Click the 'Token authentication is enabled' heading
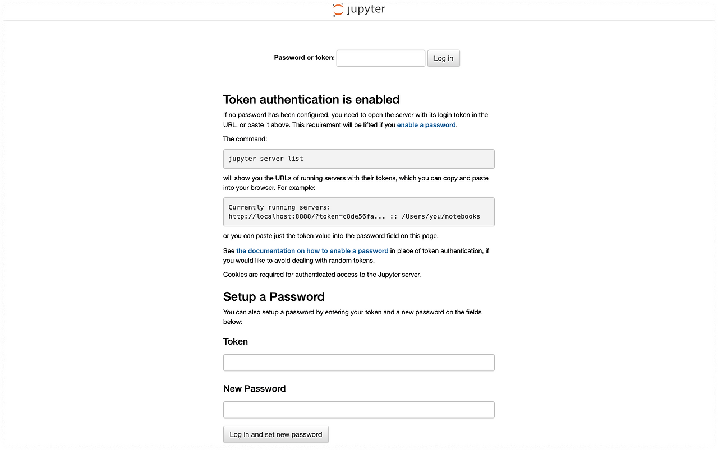This screenshot has width=718, height=450. [x=311, y=99]
